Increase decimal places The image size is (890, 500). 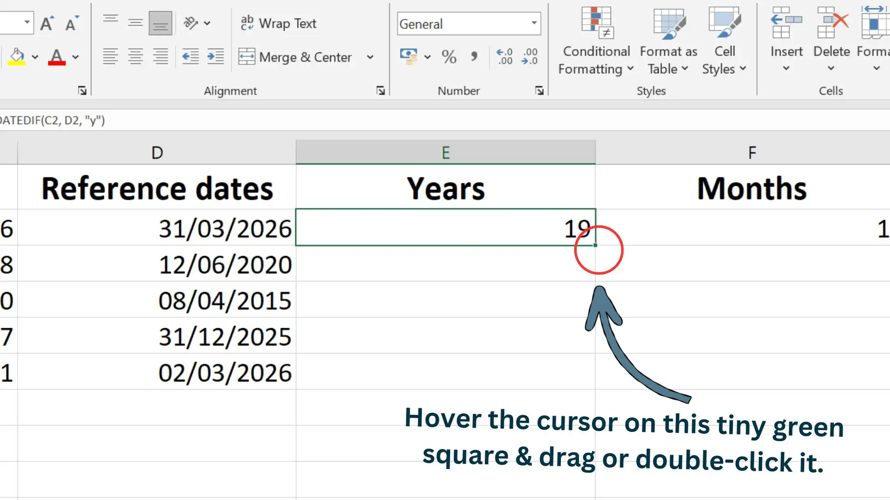coord(504,56)
